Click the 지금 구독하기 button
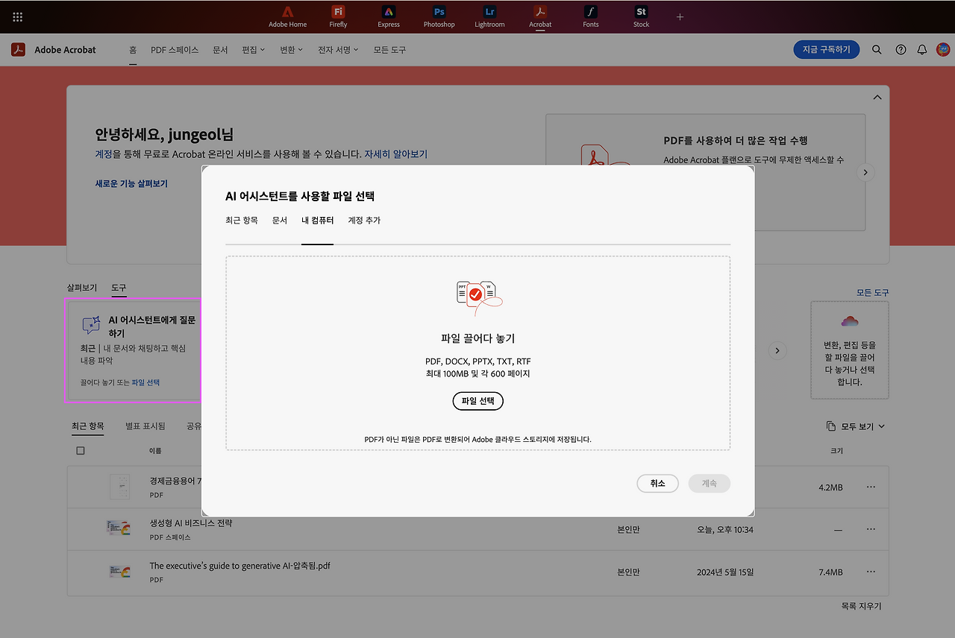The height and width of the screenshot is (638, 955). point(827,50)
